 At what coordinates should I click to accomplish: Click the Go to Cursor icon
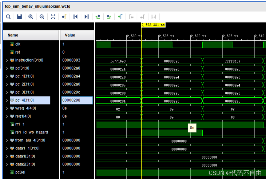pyautogui.click(x=64, y=17)
